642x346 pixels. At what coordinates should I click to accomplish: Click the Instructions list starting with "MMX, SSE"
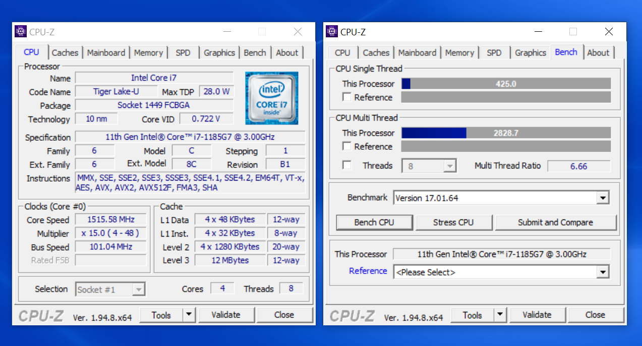click(x=190, y=183)
